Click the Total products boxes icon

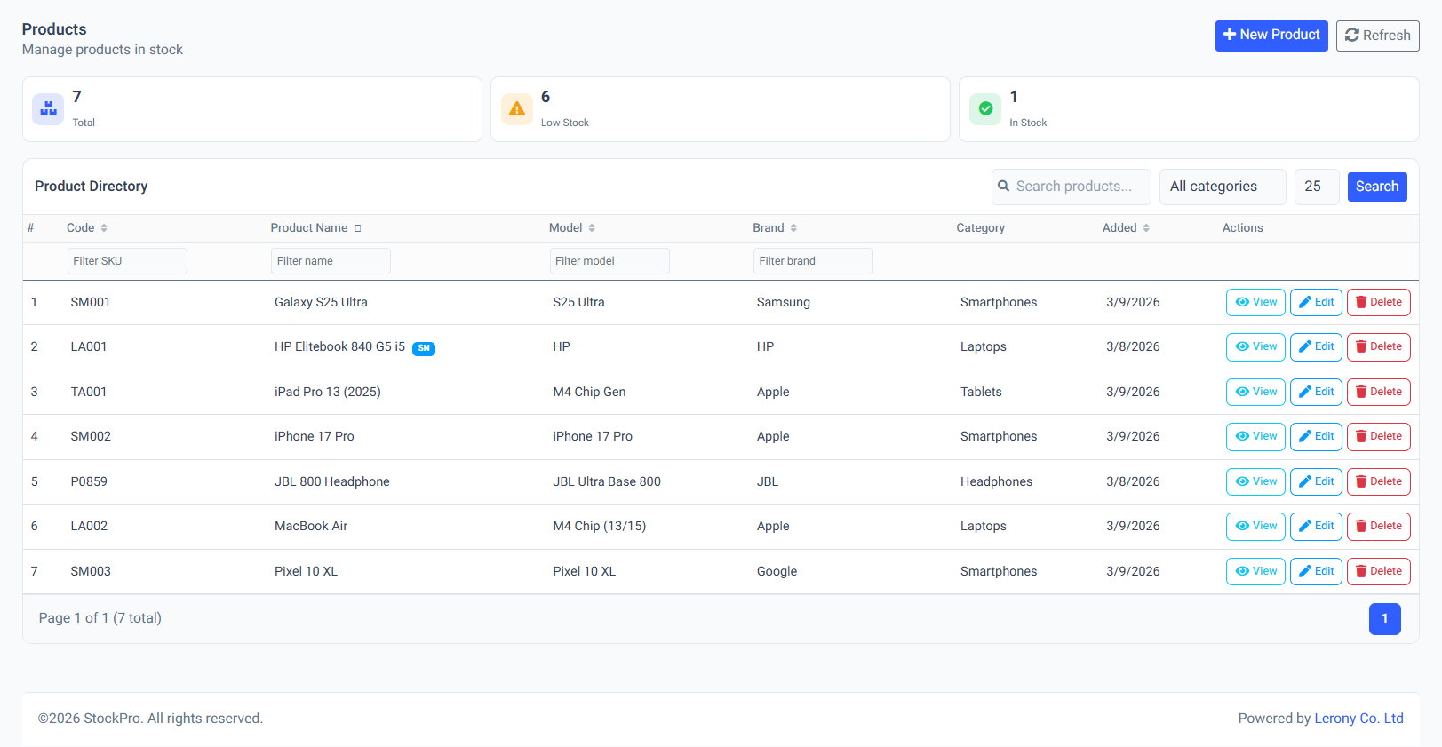(x=48, y=109)
